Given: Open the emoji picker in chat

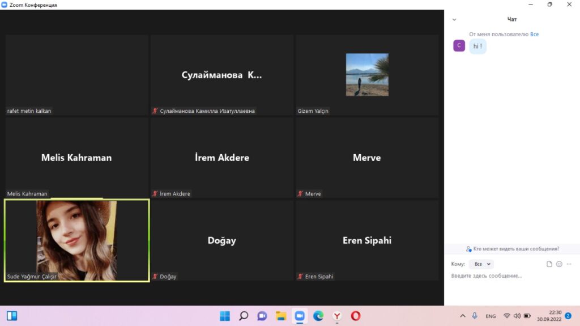Looking at the screenshot, I should [559, 264].
